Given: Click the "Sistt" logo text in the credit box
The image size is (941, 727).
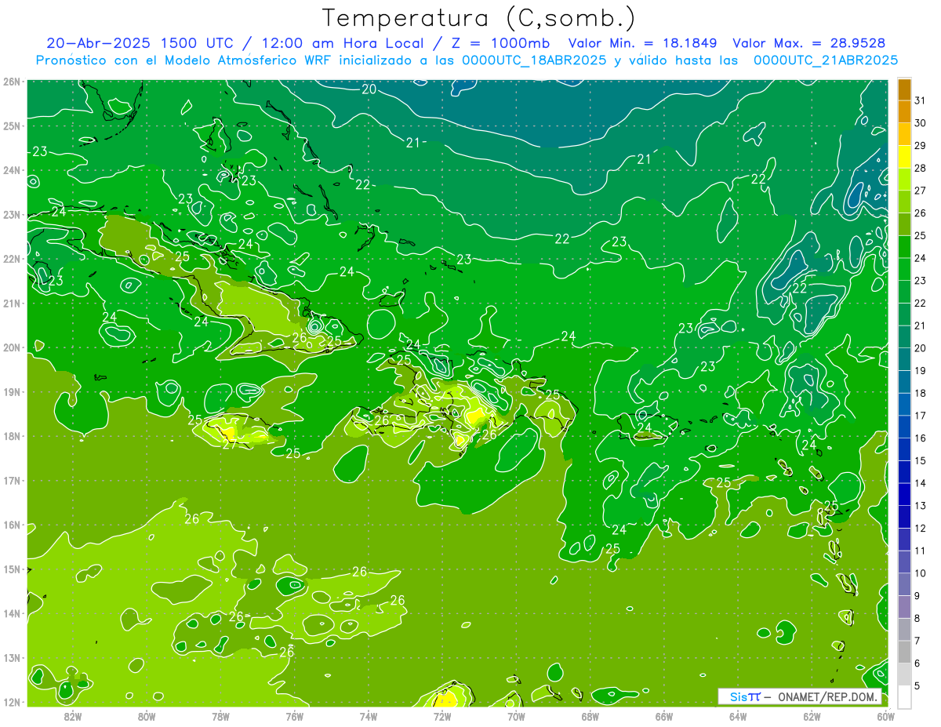Looking at the screenshot, I should point(745,696).
